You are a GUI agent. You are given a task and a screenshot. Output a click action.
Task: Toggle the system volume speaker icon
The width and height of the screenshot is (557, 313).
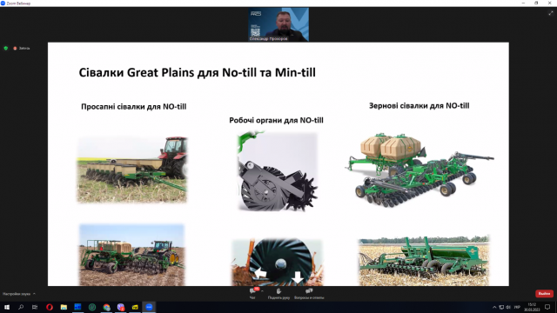coord(508,307)
